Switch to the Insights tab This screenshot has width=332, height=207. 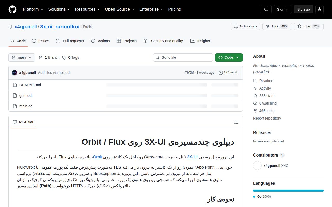[x=200, y=41]
